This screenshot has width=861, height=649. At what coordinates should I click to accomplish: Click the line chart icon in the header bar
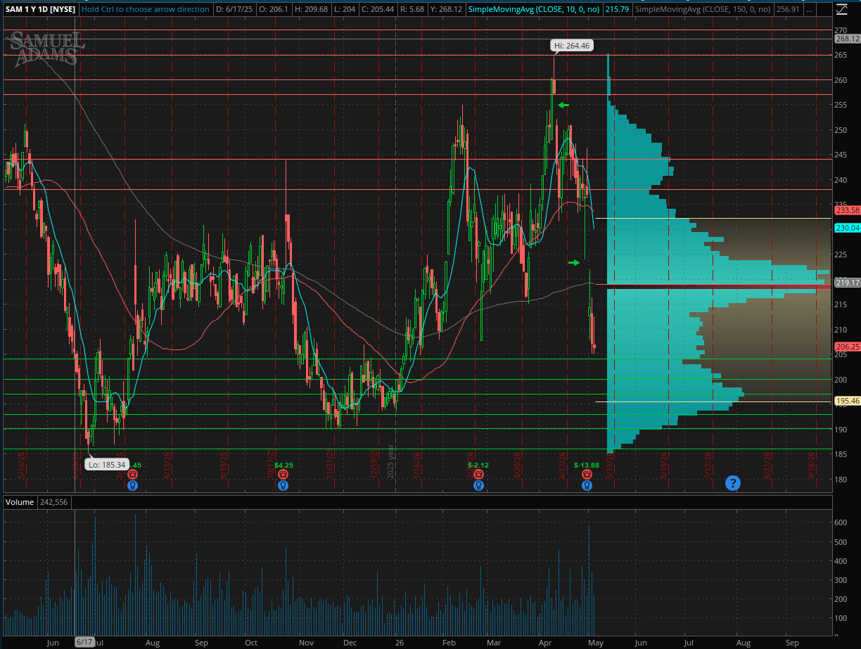[x=840, y=9]
